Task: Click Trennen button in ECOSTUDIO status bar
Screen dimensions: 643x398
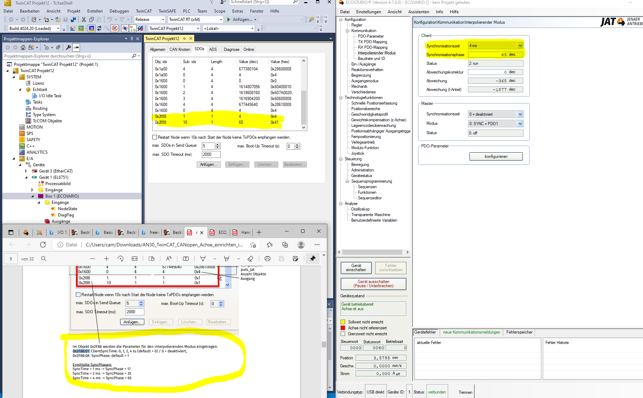Action: click(465, 392)
